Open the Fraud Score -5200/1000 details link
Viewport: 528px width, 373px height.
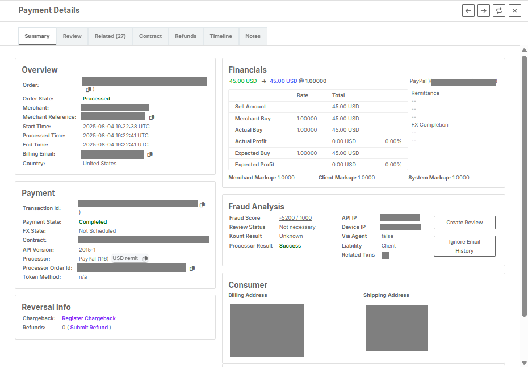tap(295, 217)
